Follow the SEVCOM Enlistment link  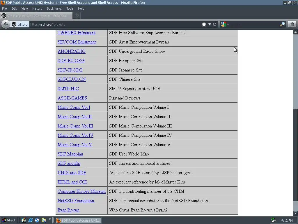77,42
